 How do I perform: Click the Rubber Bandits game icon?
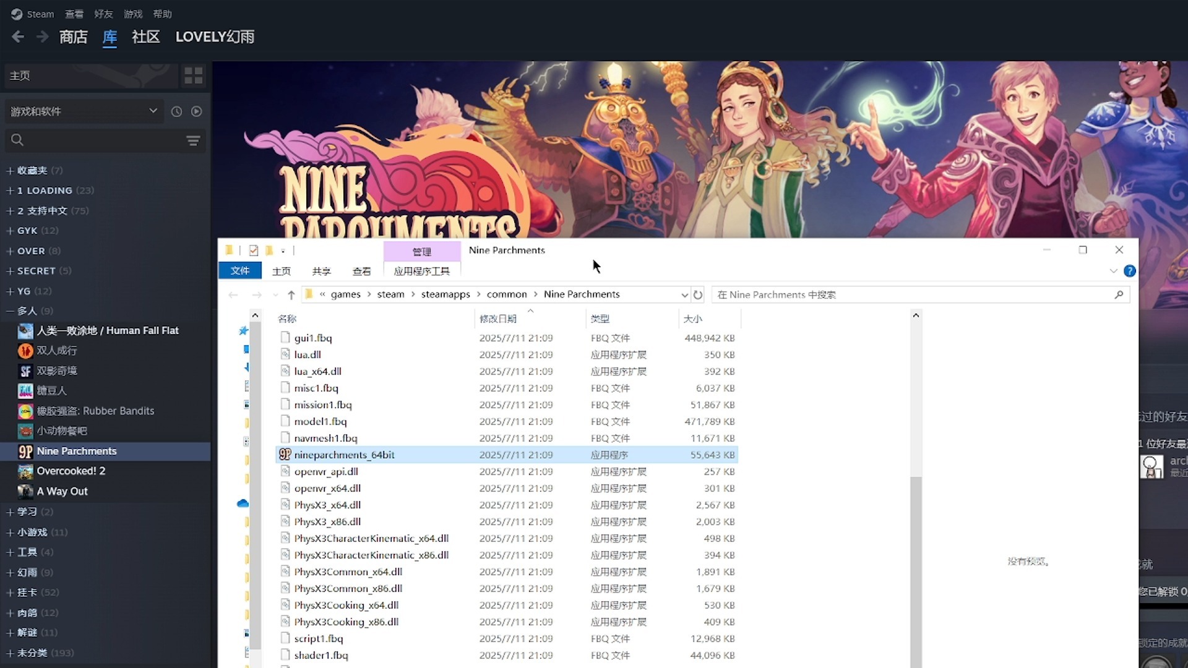(x=25, y=411)
